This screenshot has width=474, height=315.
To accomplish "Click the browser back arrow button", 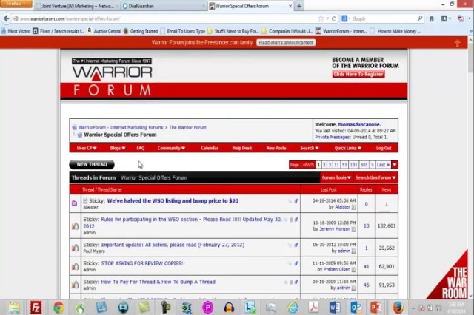I will coord(7,18).
